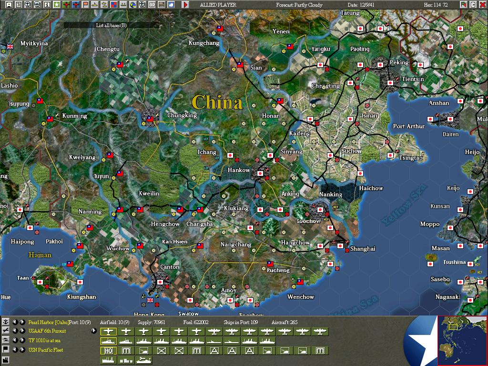
Task: Select the highlighted battleship icon in TF row
Action: (108, 341)
